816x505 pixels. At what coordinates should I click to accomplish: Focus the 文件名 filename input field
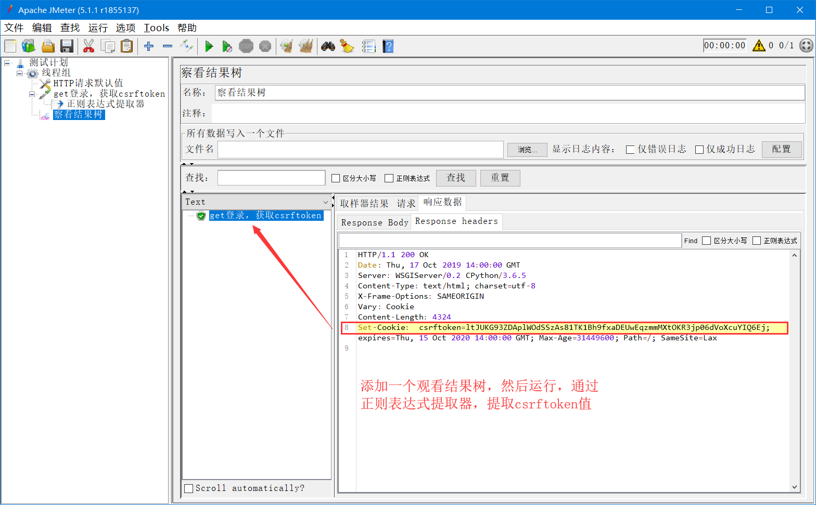click(361, 149)
